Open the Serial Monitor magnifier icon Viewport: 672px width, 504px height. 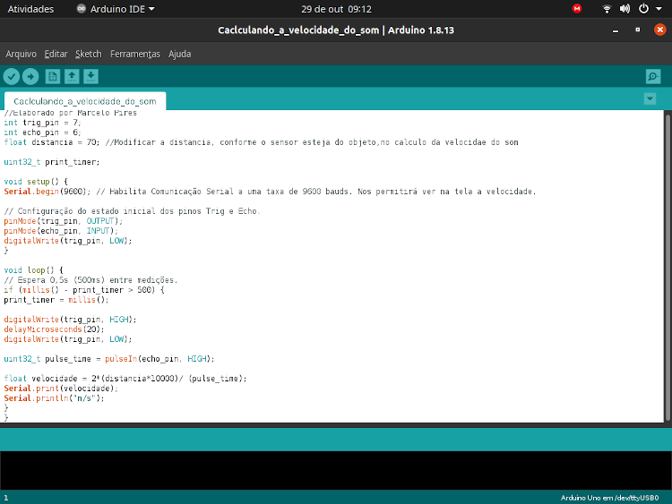653,77
